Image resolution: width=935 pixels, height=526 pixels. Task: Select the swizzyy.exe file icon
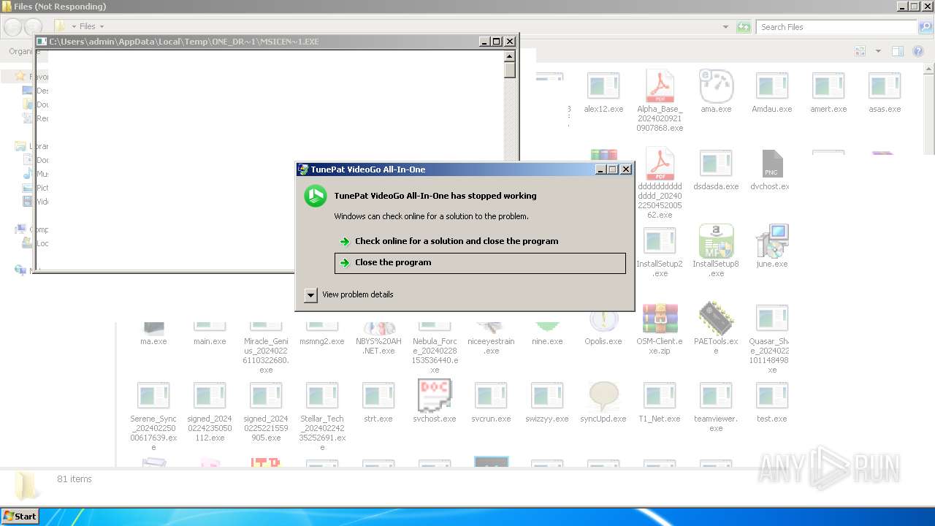tap(547, 396)
